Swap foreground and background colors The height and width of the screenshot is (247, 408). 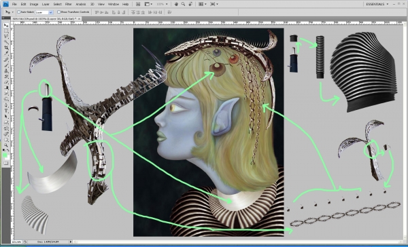7,151
